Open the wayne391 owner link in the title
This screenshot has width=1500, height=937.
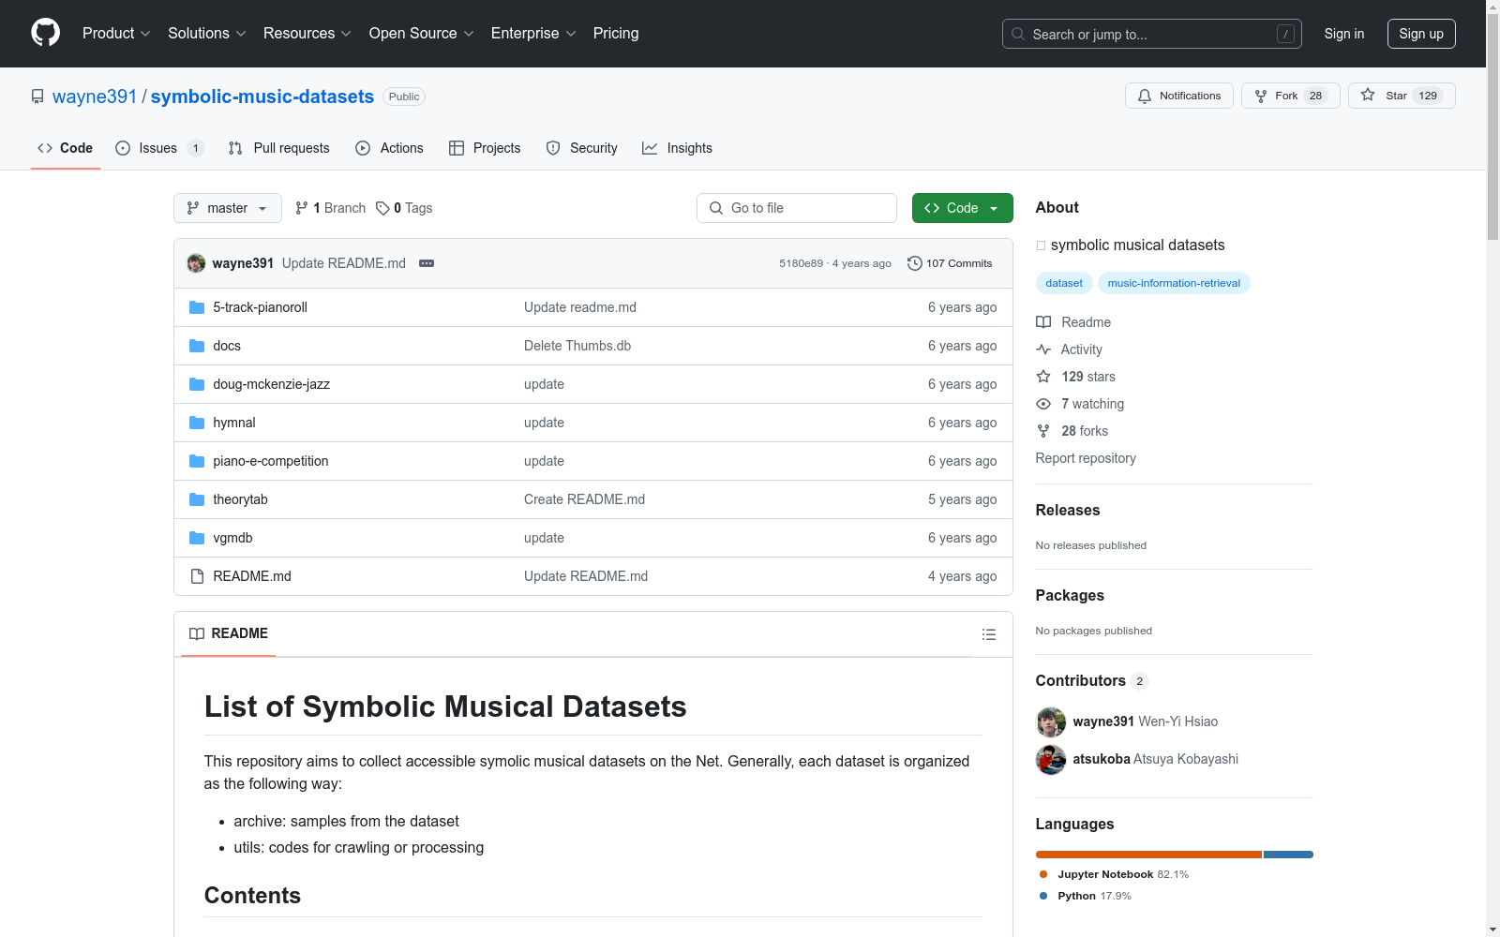(95, 97)
